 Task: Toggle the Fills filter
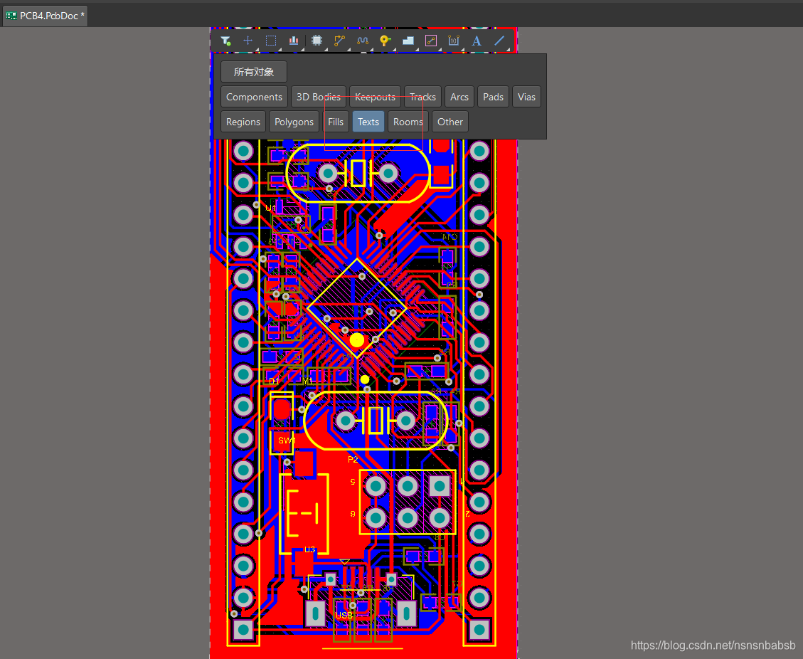(x=336, y=122)
